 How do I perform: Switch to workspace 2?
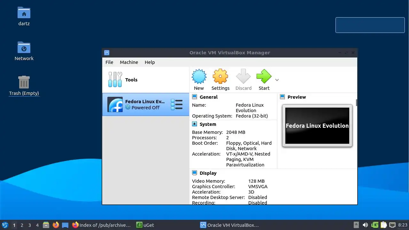click(x=22, y=225)
